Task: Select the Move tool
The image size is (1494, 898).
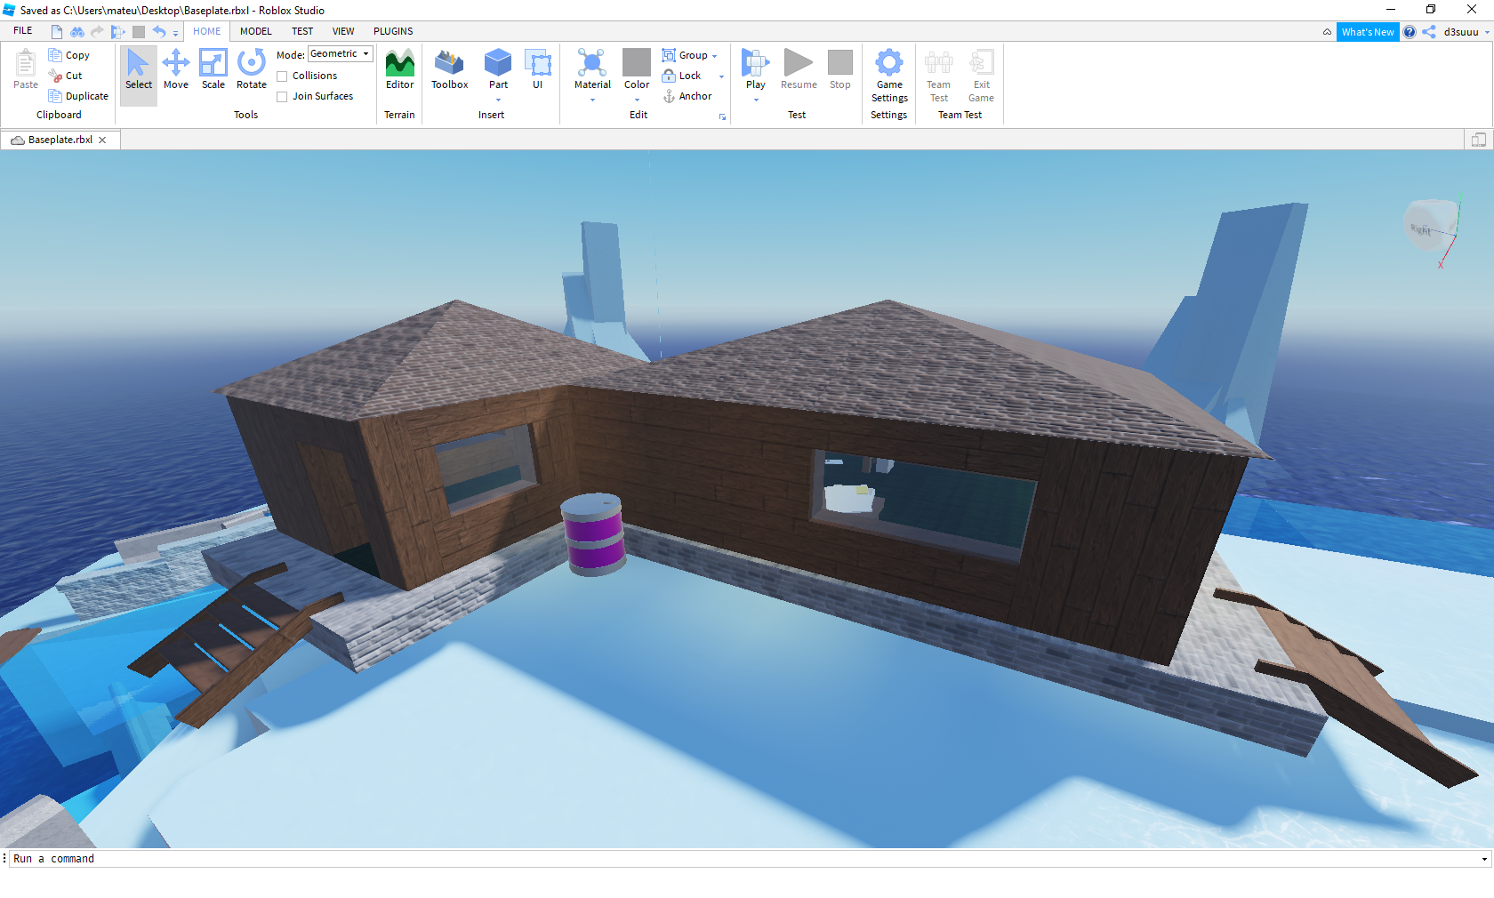Action: tap(176, 69)
